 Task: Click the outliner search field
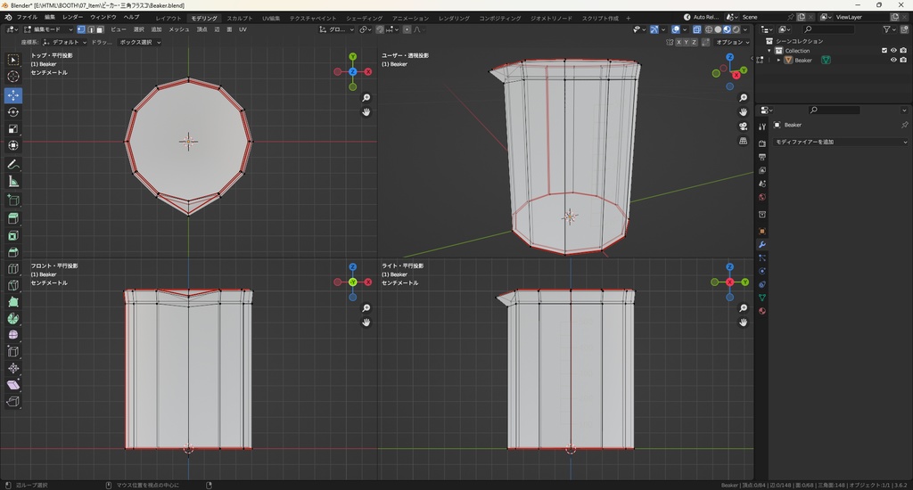pyautogui.click(x=834, y=29)
